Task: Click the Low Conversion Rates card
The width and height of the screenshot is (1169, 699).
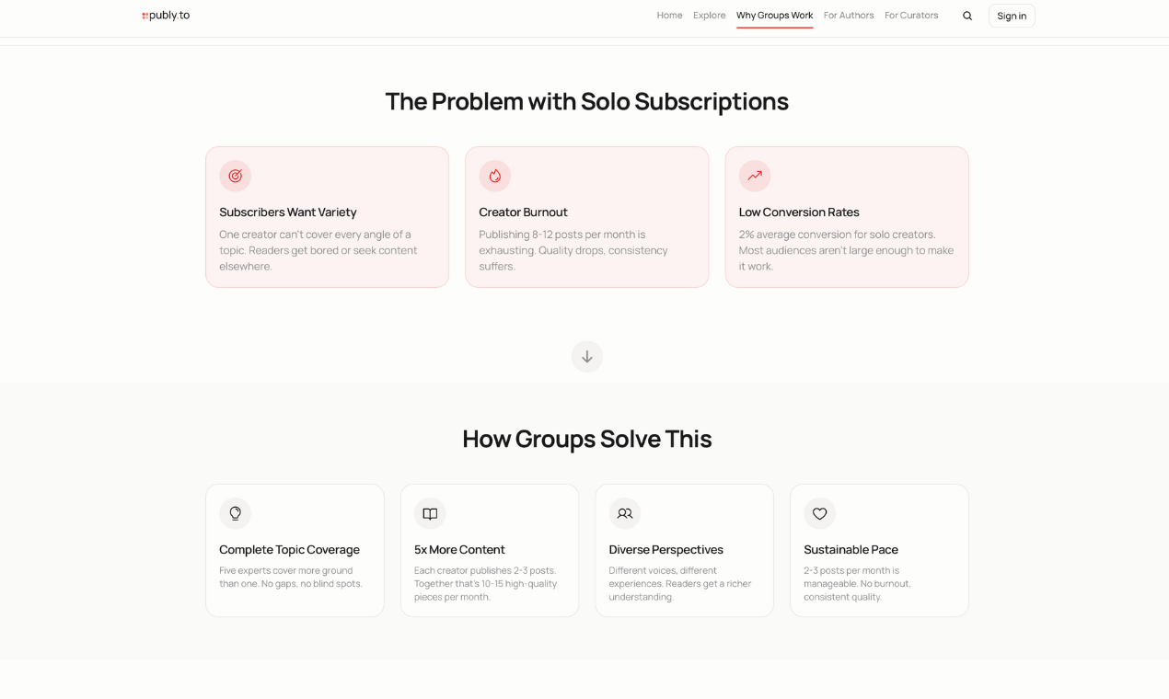Action: pos(846,217)
